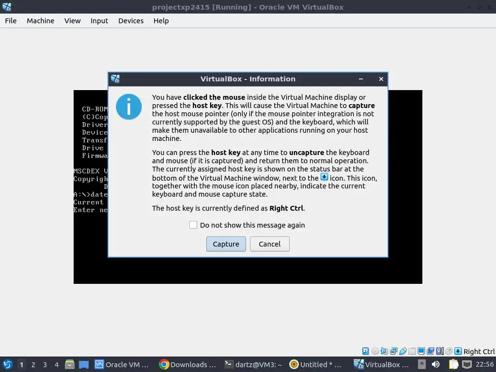Image resolution: width=496 pixels, height=372 pixels.
Task: Click the show desktop taskbar icon
Action: 83,364
